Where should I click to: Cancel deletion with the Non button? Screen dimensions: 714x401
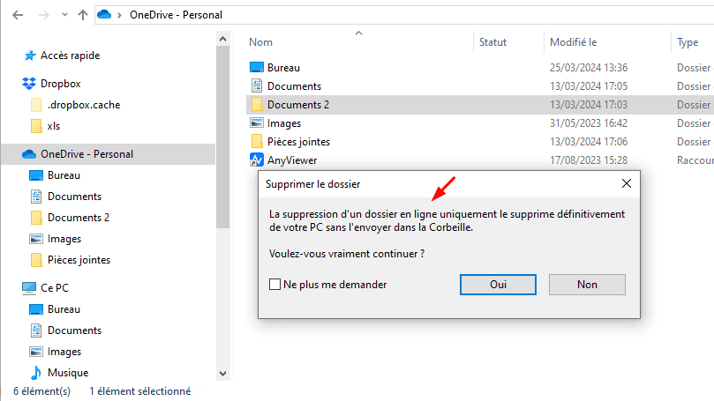coord(587,285)
